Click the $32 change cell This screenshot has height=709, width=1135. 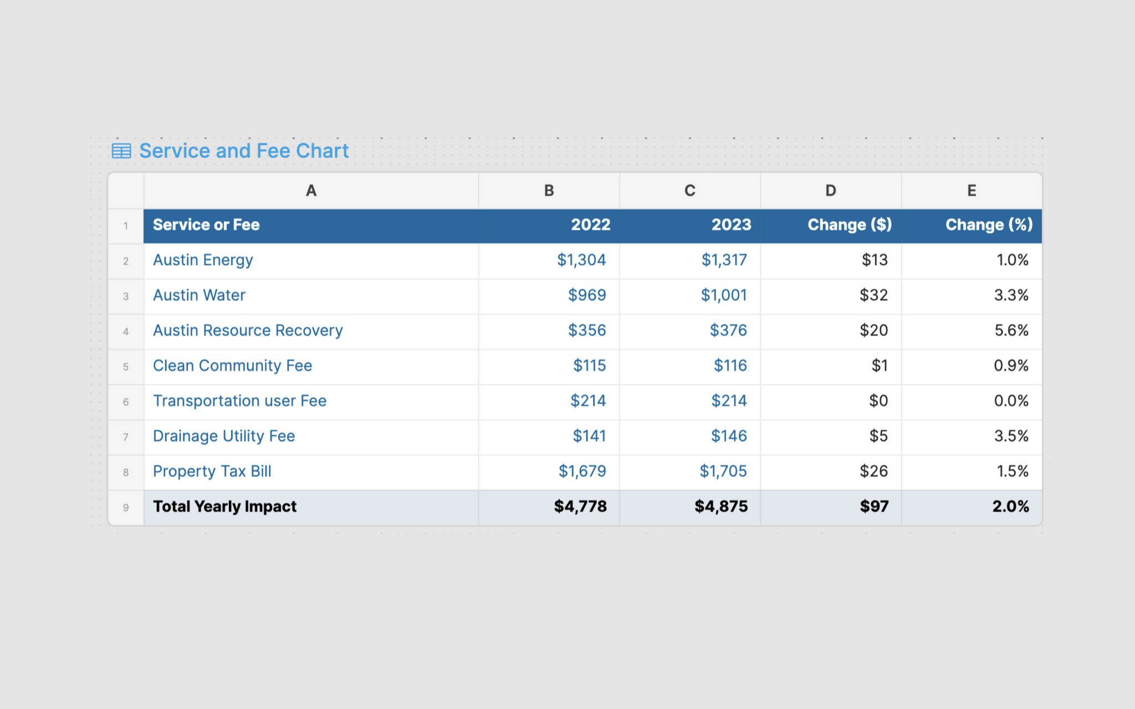[831, 296]
